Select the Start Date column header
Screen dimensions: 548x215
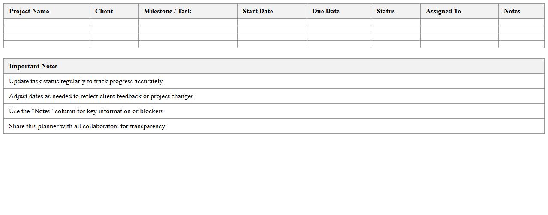point(258,11)
